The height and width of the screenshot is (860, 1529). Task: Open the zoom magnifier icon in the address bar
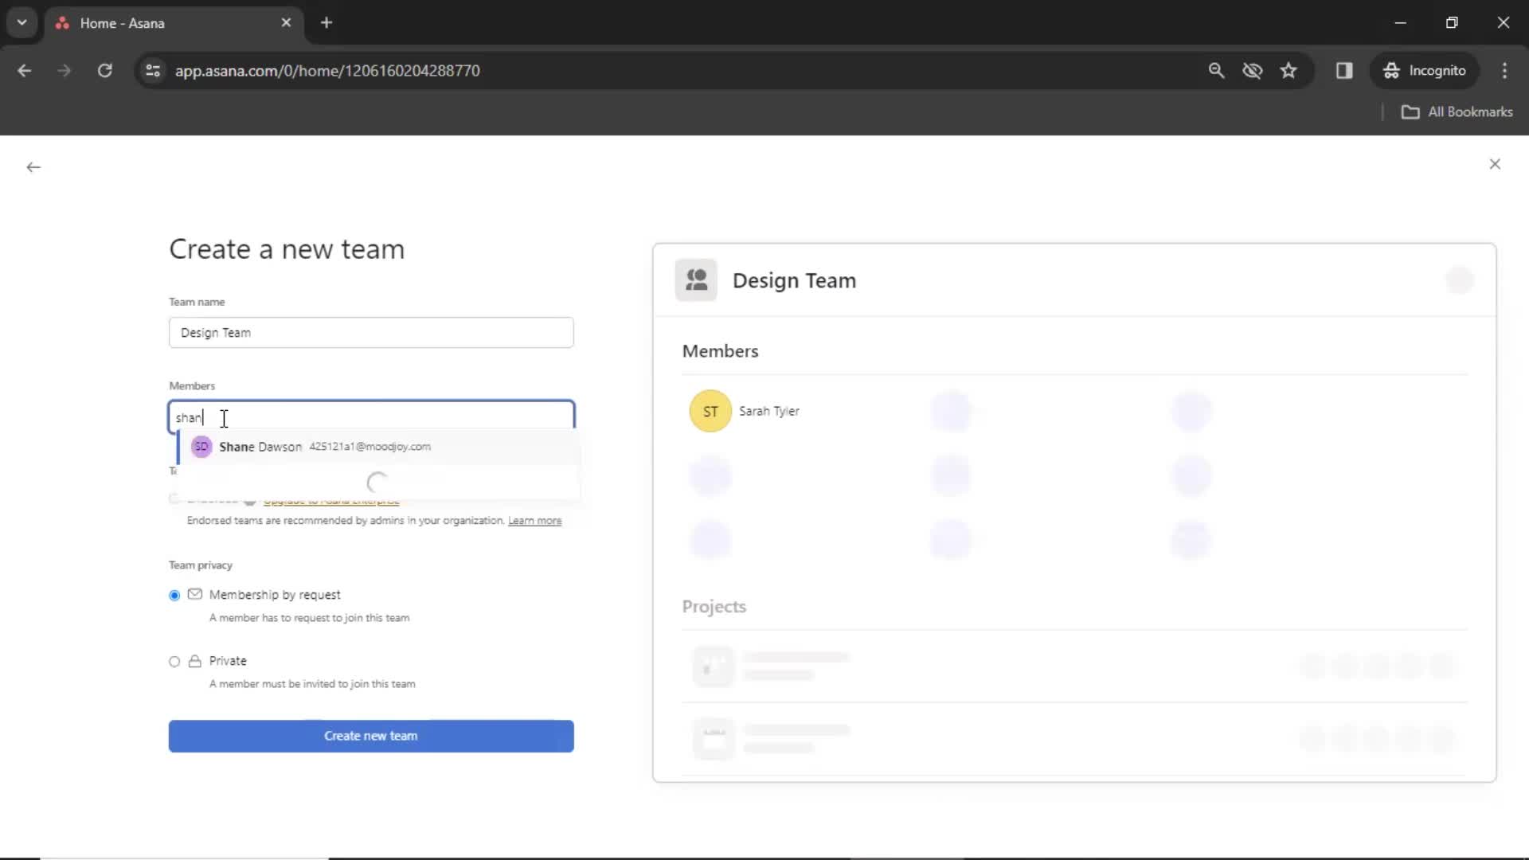1216,71
